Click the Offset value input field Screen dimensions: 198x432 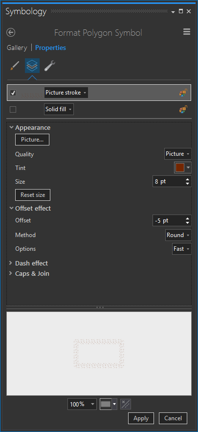[168, 221]
